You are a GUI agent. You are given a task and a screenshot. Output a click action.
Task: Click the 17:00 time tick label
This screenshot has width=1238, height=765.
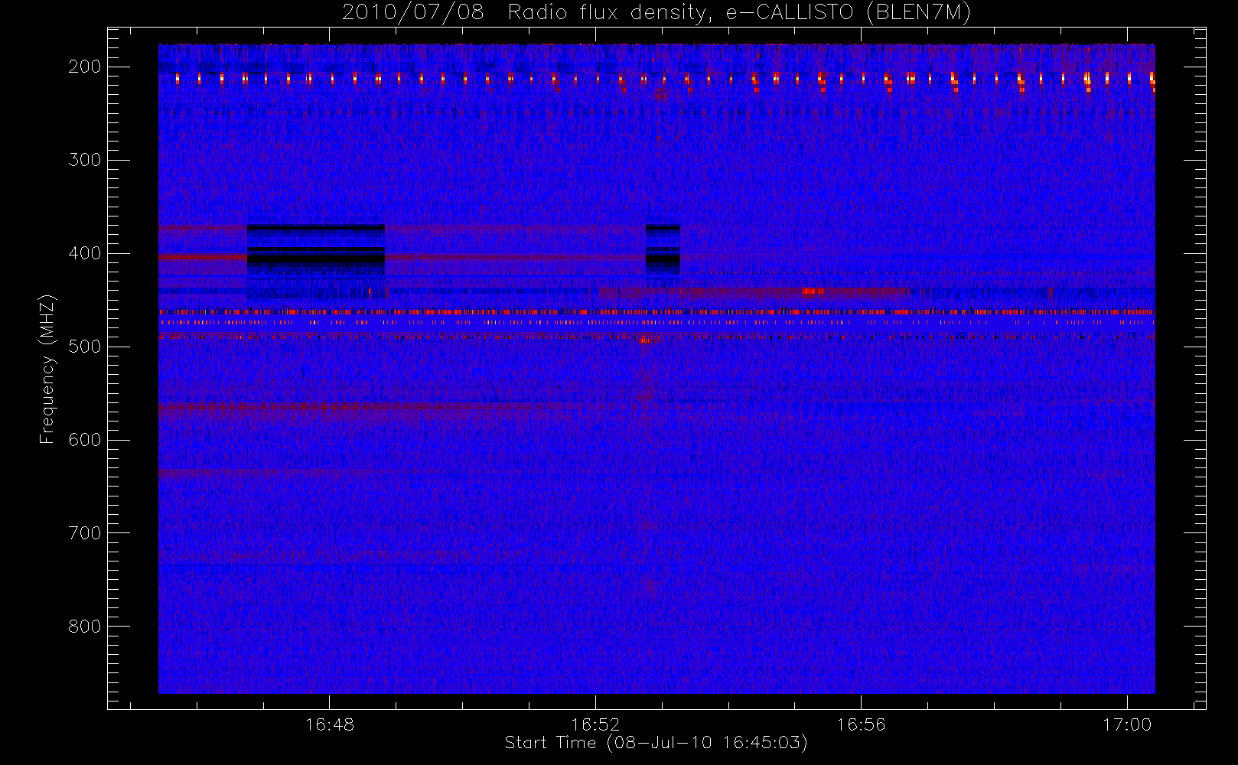1127,724
